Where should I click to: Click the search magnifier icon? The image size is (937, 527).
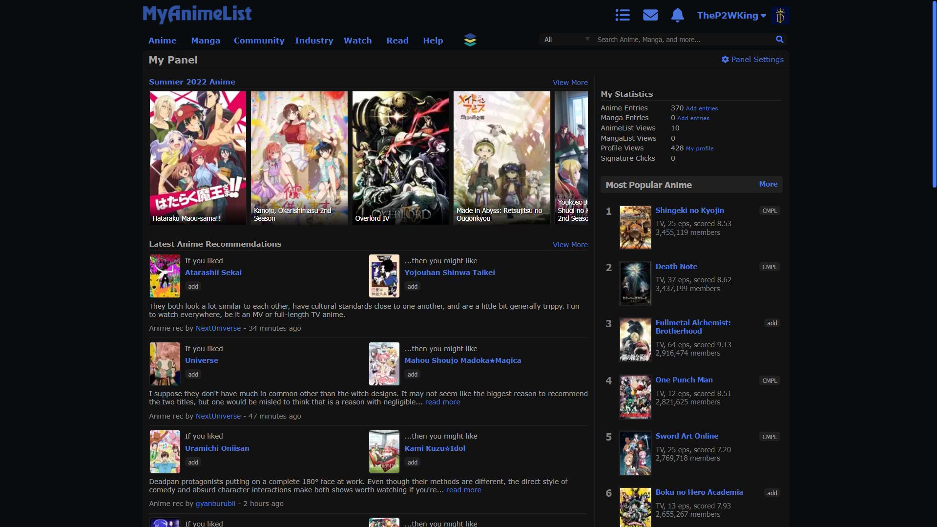(x=779, y=39)
